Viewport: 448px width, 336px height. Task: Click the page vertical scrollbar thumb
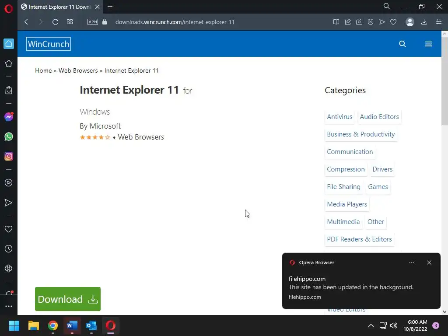(x=444, y=80)
